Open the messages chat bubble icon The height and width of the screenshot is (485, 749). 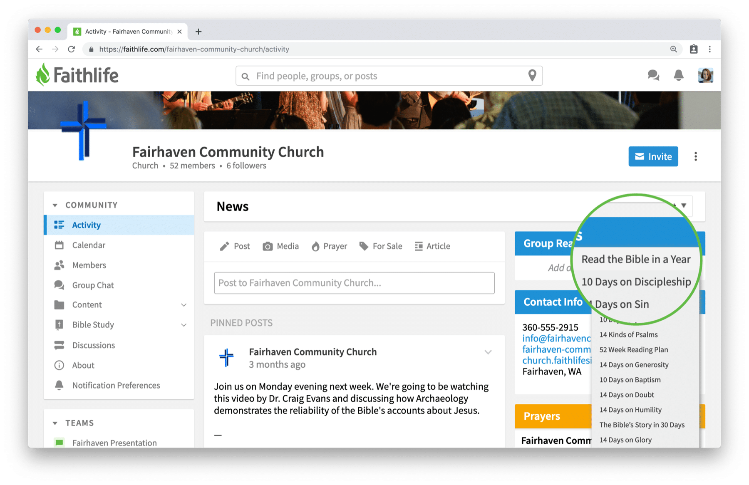click(x=653, y=75)
